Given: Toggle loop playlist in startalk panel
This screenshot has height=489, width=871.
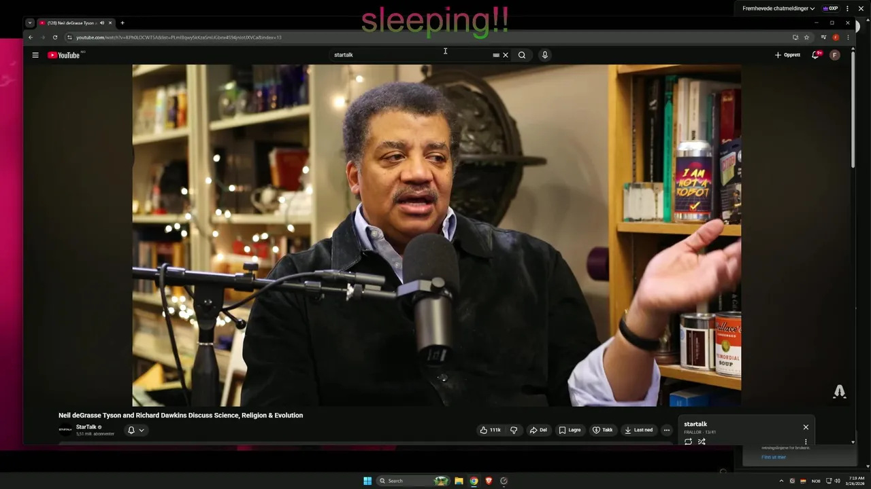Looking at the screenshot, I should pyautogui.click(x=688, y=441).
